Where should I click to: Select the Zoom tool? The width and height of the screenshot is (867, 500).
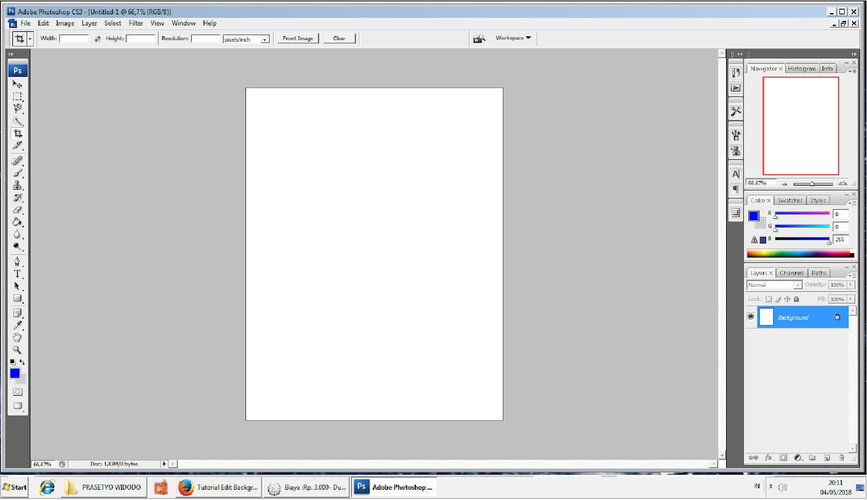[17, 350]
